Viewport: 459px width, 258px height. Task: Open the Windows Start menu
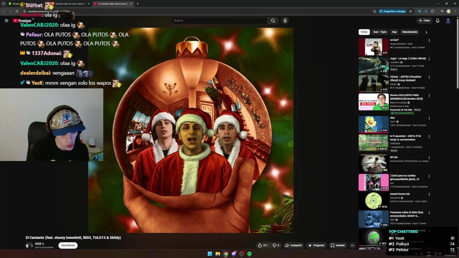point(210,254)
